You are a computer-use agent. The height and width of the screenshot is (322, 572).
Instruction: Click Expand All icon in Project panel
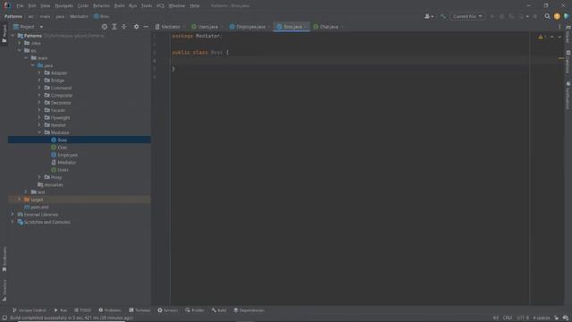[114, 27]
